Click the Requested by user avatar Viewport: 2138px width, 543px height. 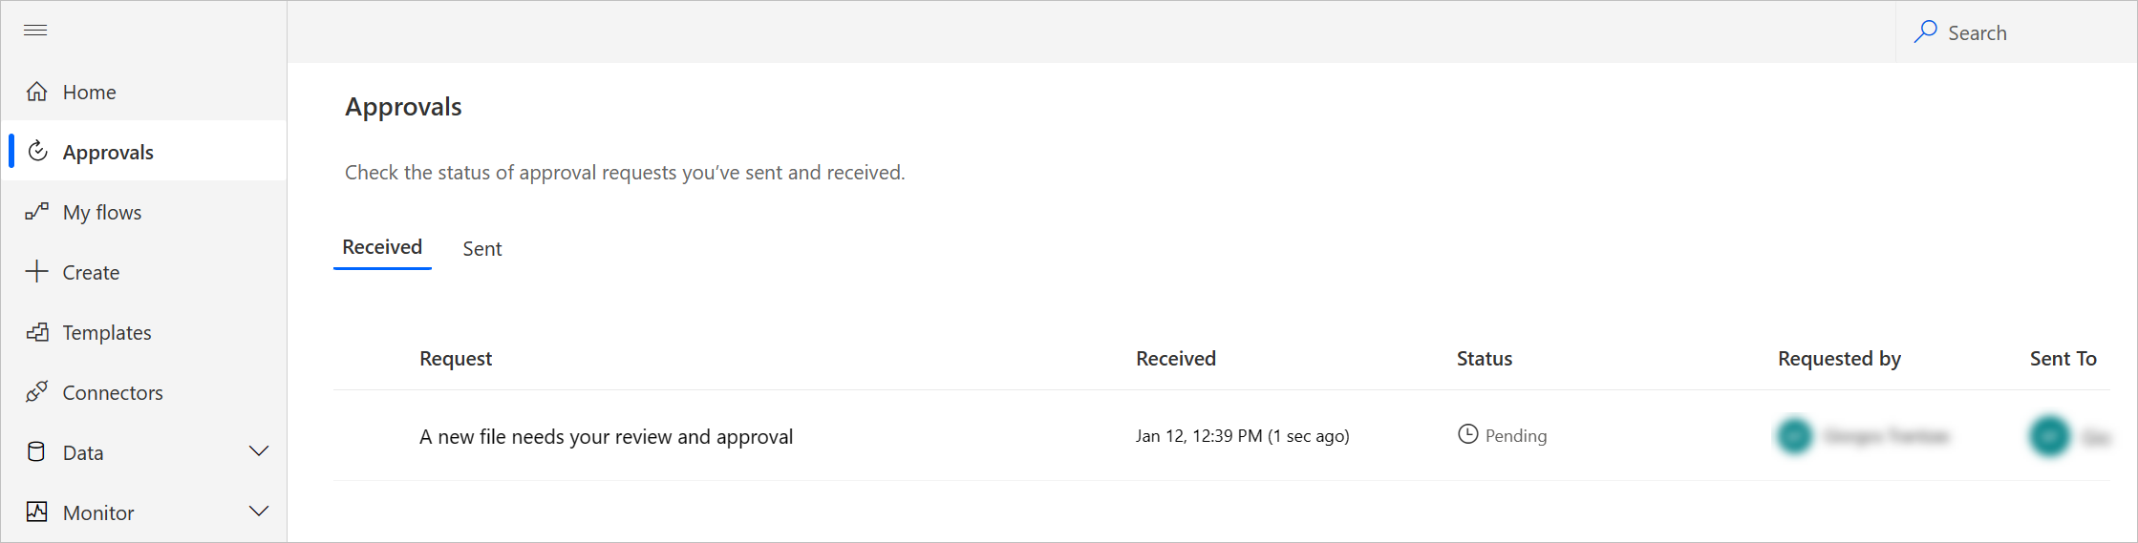click(1795, 436)
